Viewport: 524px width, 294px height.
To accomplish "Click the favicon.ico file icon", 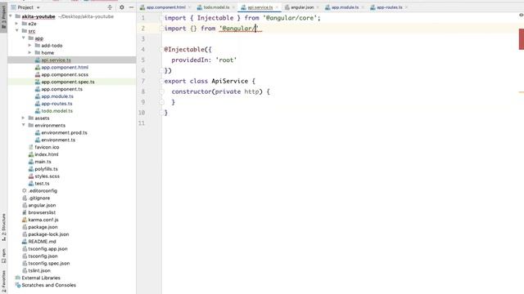I will 31,147.
